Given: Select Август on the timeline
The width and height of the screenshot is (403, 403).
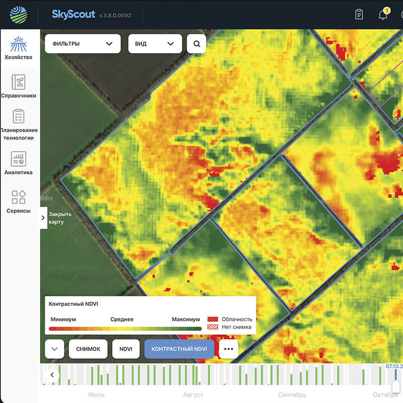Looking at the screenshot, I should [192, 395].
